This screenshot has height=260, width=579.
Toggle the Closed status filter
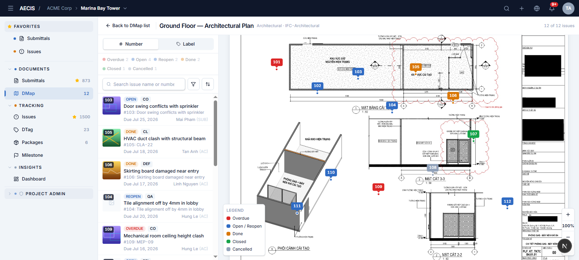tap(113, 69)
